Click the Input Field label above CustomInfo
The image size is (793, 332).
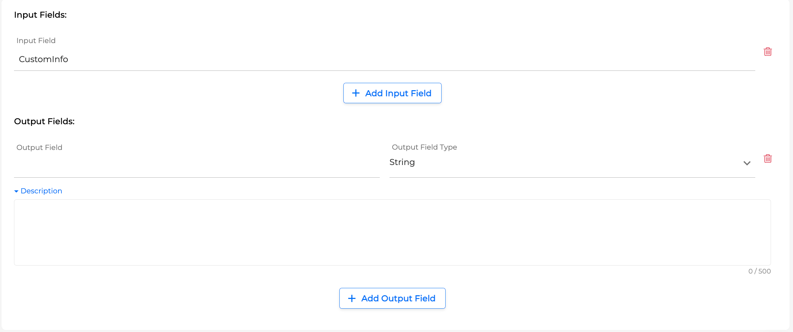point(36,41)
